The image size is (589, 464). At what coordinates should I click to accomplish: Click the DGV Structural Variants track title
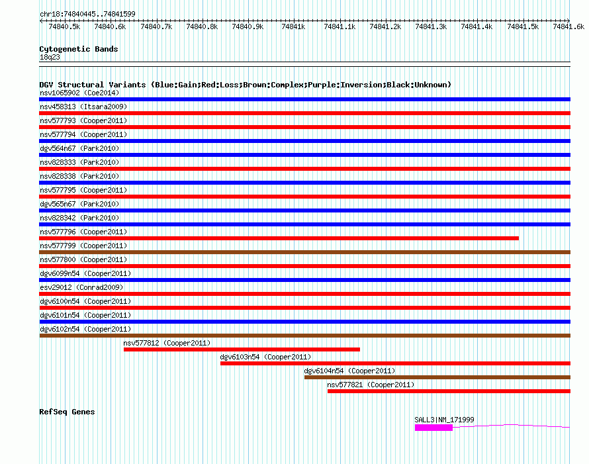pos(245,85)
